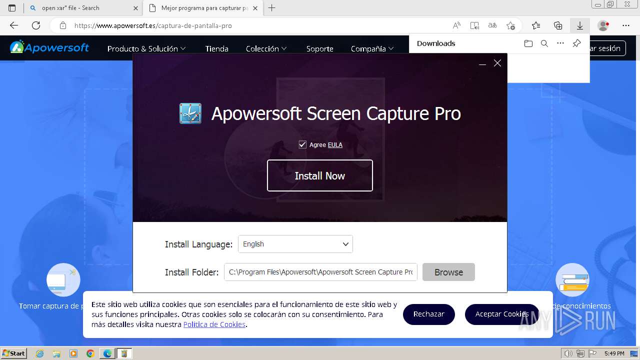Search downloads in the Downloads panel
The width and height of the screenshot is (640, 360).
[x=544, y=43]
